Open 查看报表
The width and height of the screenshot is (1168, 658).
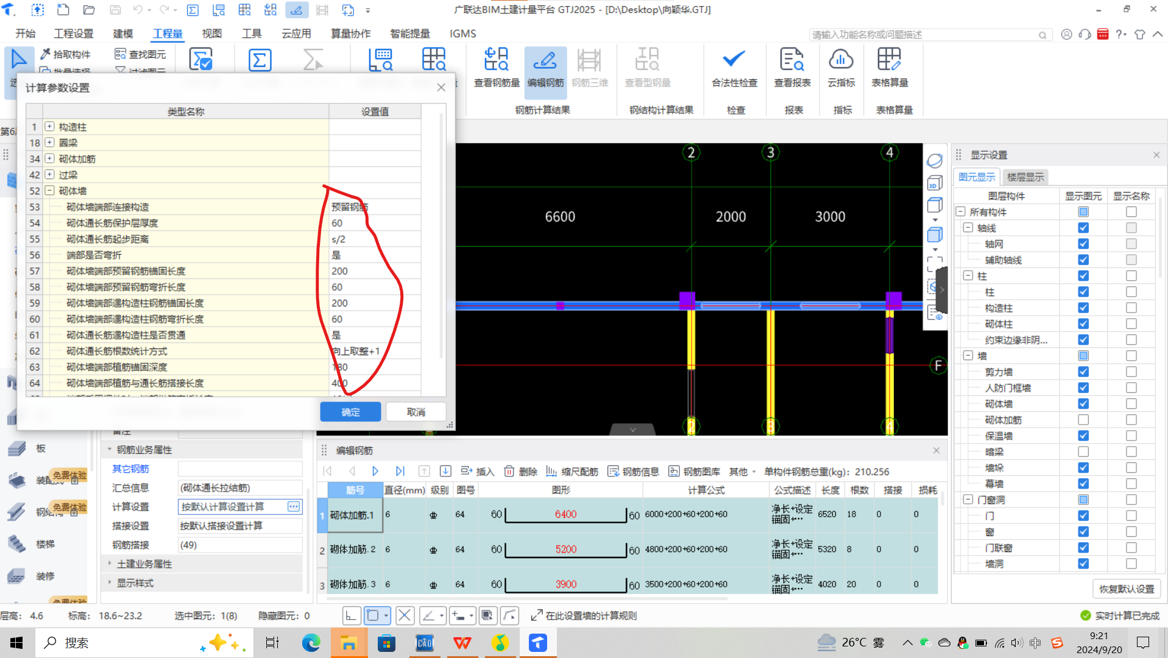pyautogui.click(x=792, y=67)
